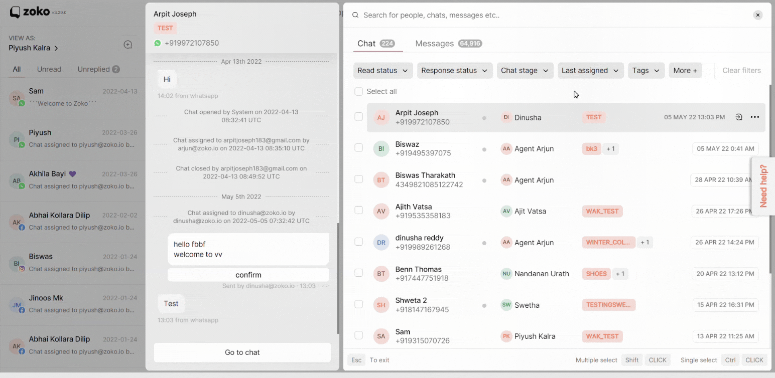Open the new chat plus icon
The image size is (775, 378).
128,45
